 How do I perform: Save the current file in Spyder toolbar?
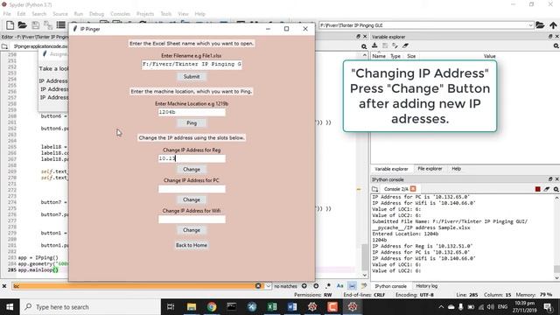coord(35,25)
